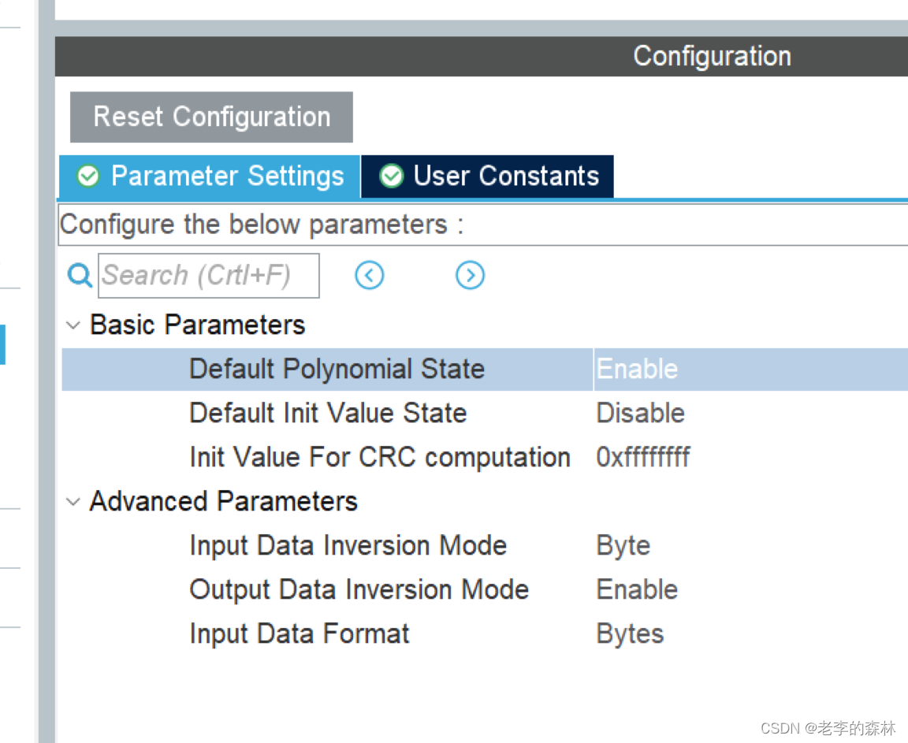Click the search magnifier icon

[x=80, y=276]
